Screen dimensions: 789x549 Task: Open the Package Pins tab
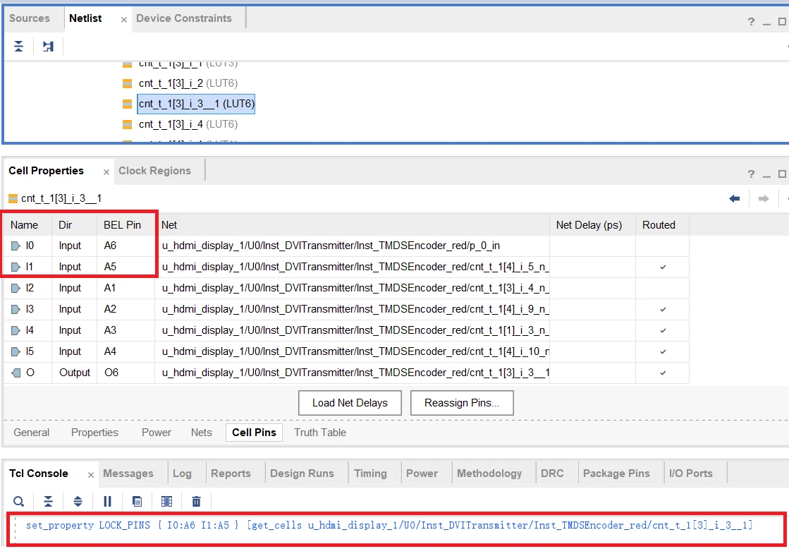pyautogui.click(x=616, y=473)
